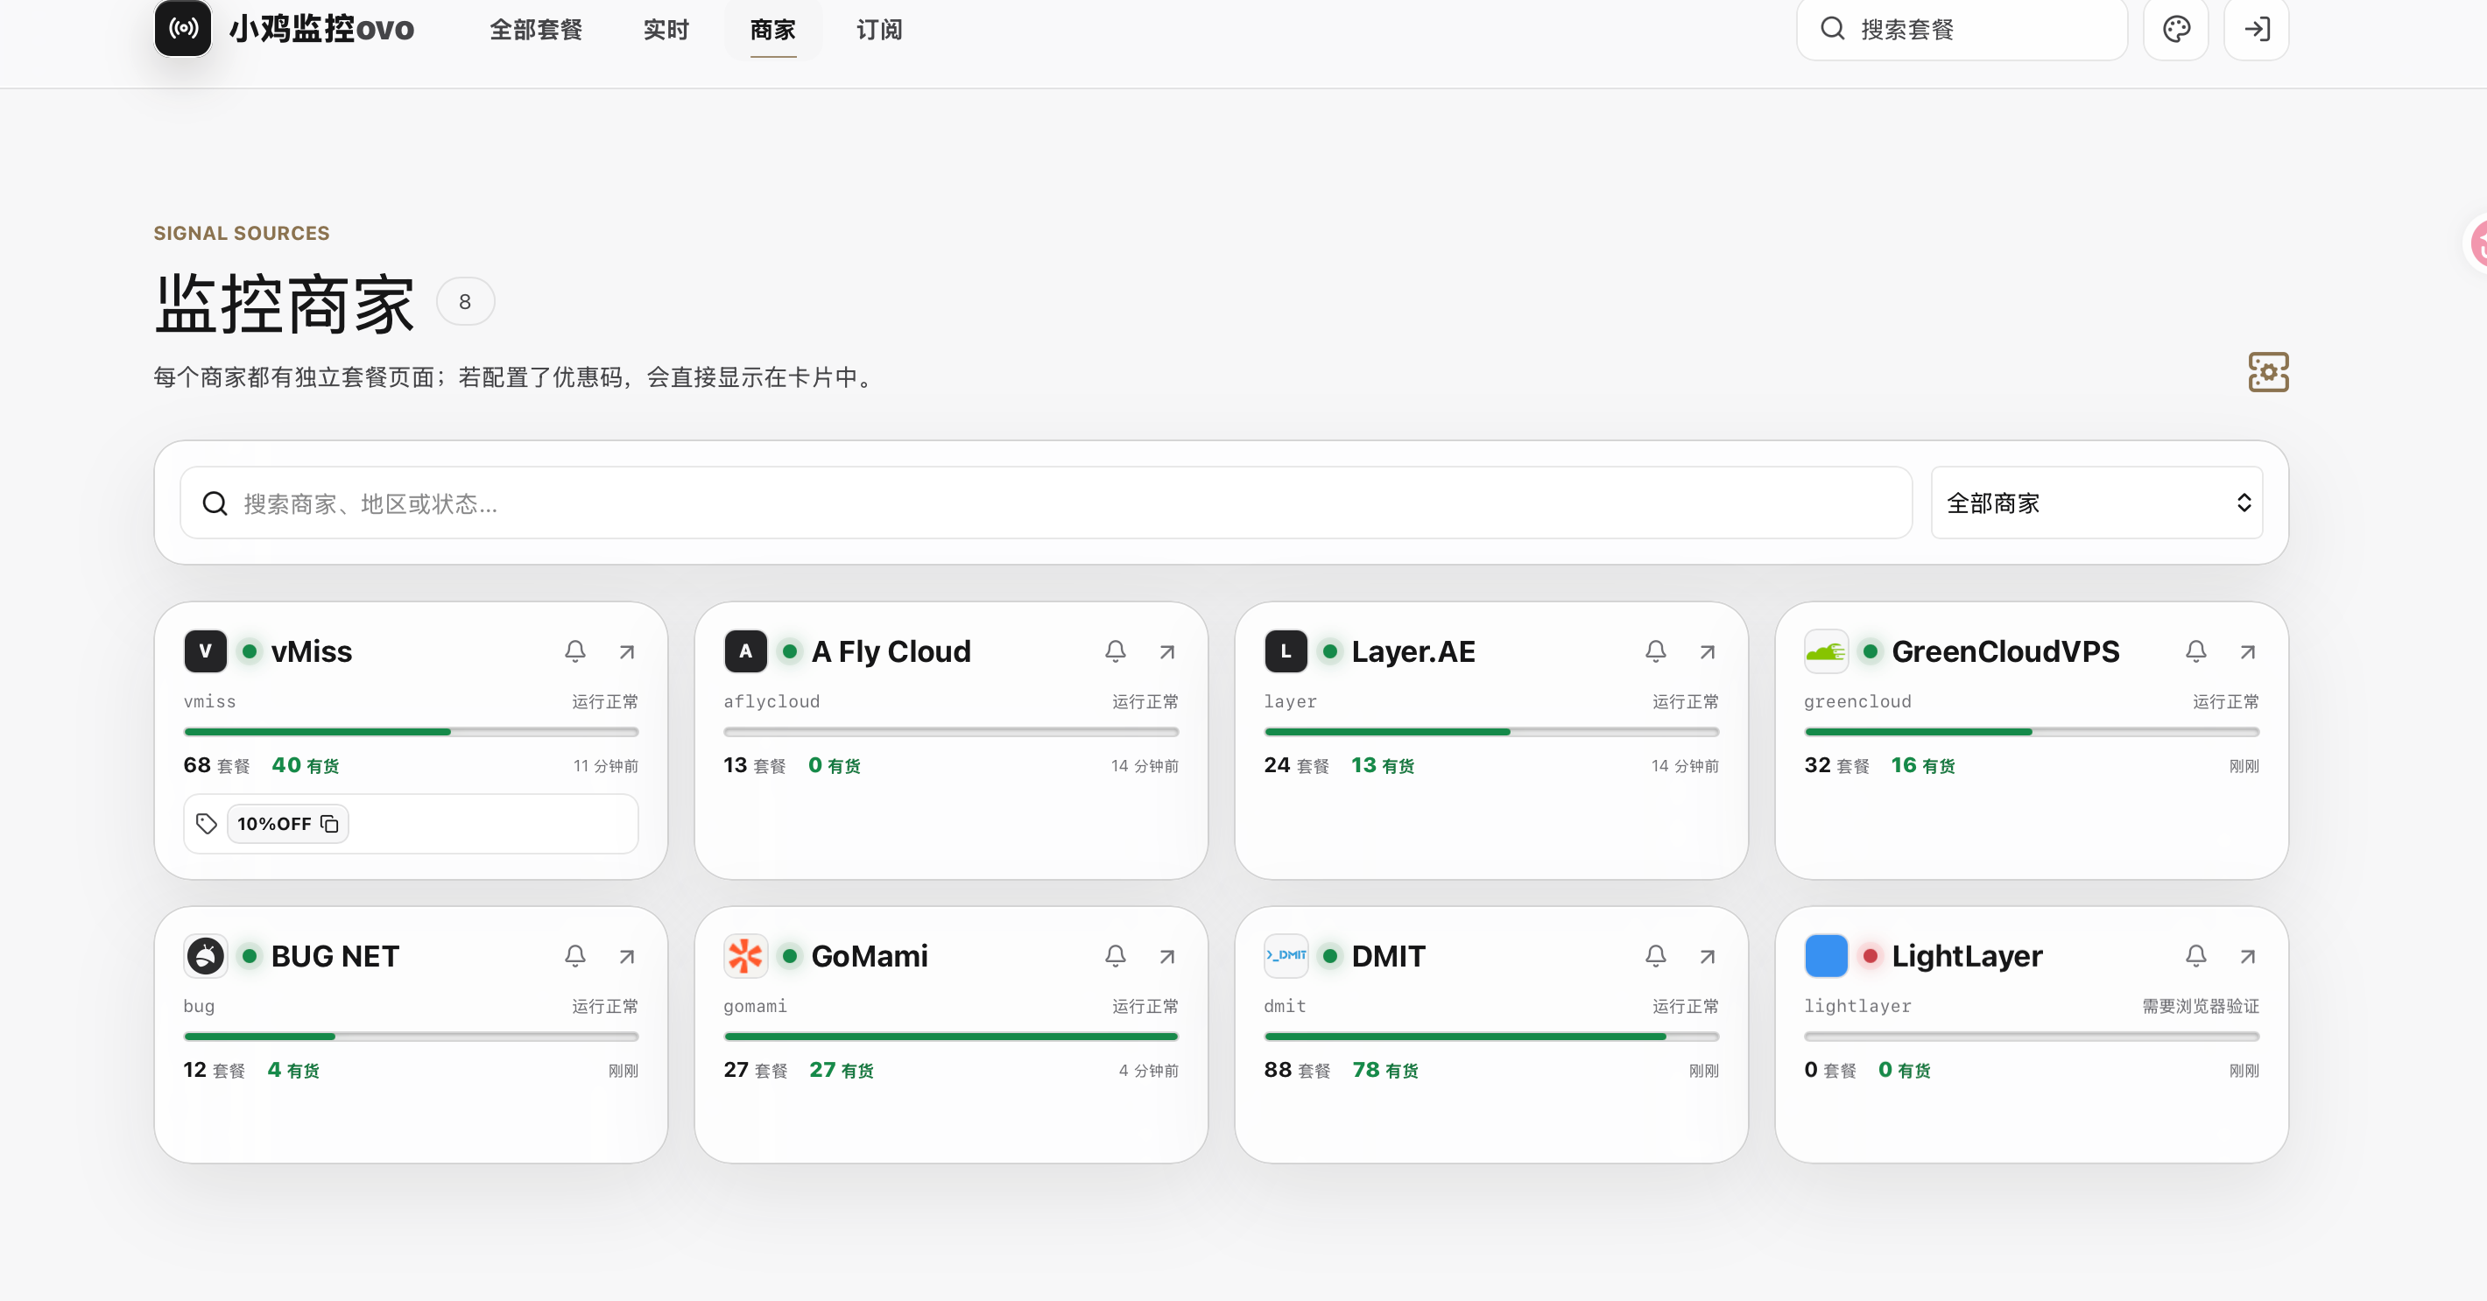Focus the 搜索套餐 search field

click(x=1962, y=29)
